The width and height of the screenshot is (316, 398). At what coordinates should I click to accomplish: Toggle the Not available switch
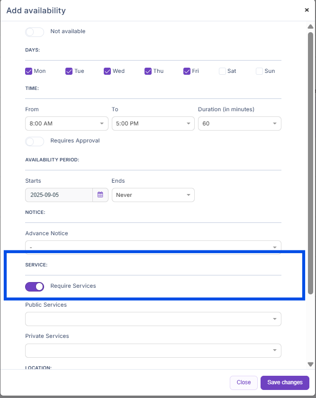coord(34,32)
